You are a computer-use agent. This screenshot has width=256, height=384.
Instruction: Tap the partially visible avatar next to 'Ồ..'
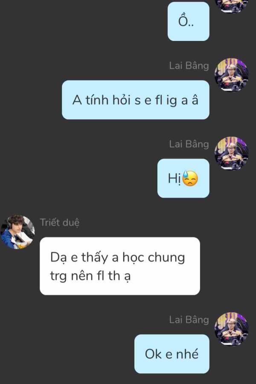(232, 6)
